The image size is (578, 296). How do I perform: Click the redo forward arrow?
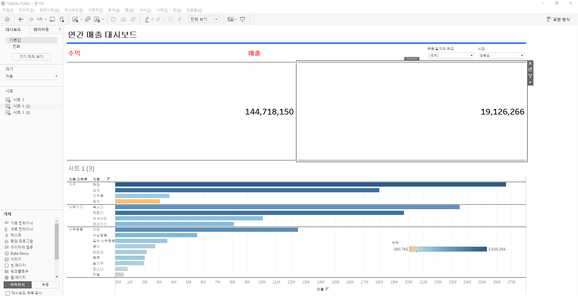click(x=30, y=19)
